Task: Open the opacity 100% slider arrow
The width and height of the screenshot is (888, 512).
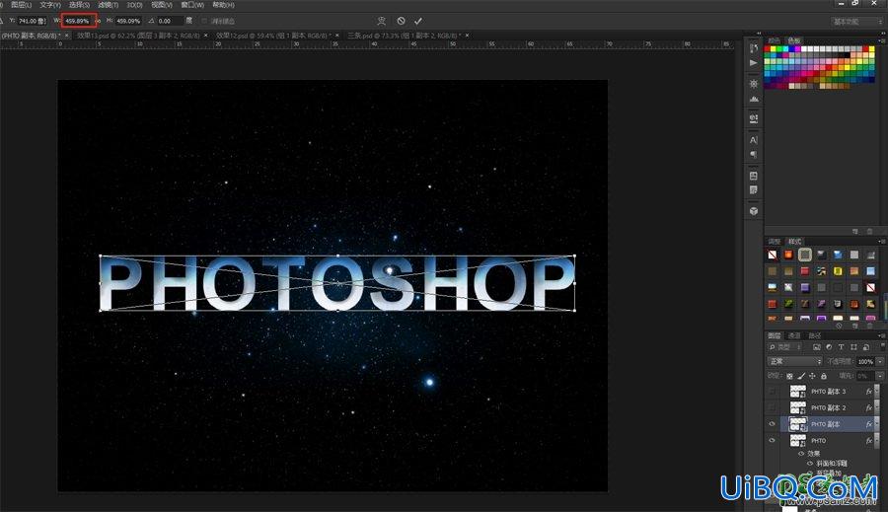Action: click(880, 361)
